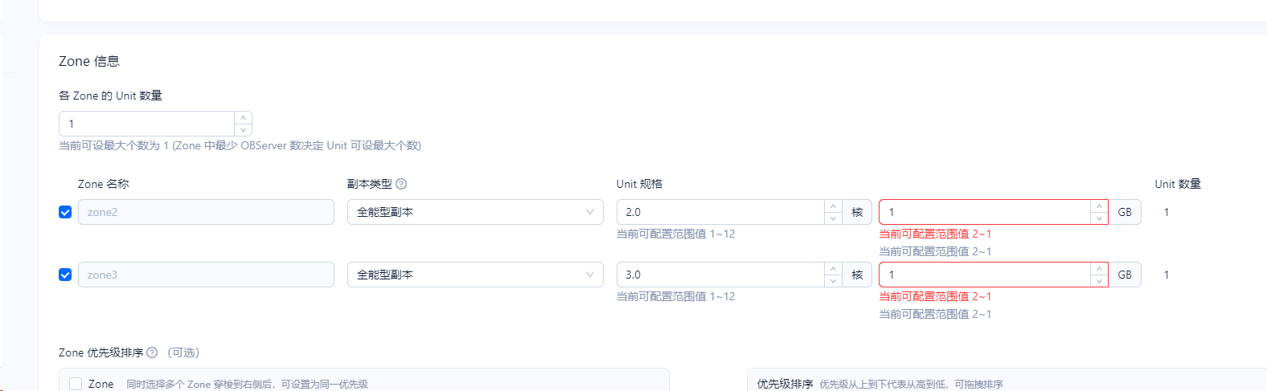Screen dimensions: 1267x391
Task: Click zone2 CPU 2.0 input field
Action: pyautogui.click(x=720, y=212)
